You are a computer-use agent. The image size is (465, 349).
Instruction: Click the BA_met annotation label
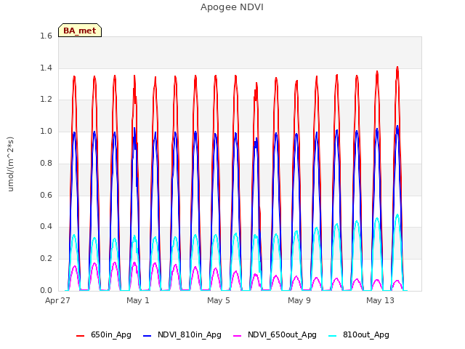[x=80, y=31]
